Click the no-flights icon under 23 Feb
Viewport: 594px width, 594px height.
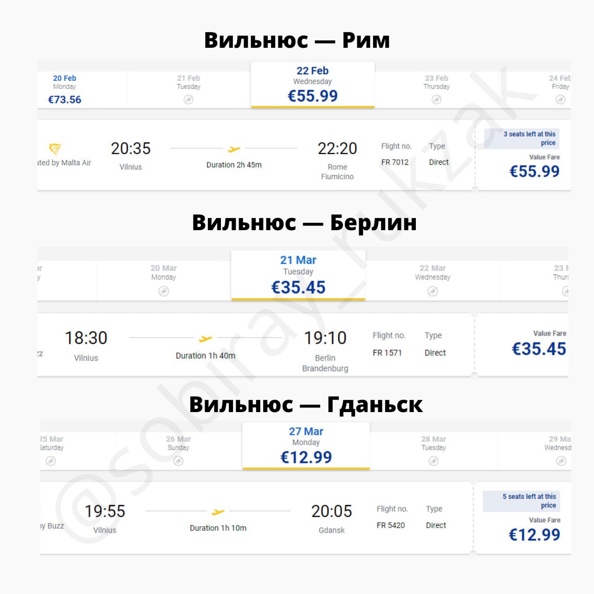[436, 99]
